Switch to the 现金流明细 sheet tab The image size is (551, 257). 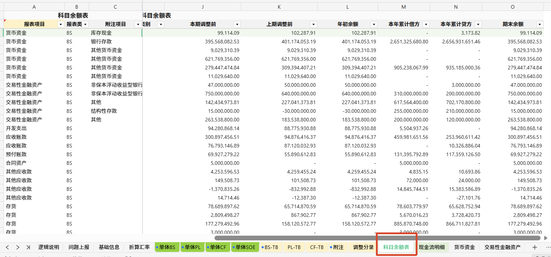click(x=432, y=247)
